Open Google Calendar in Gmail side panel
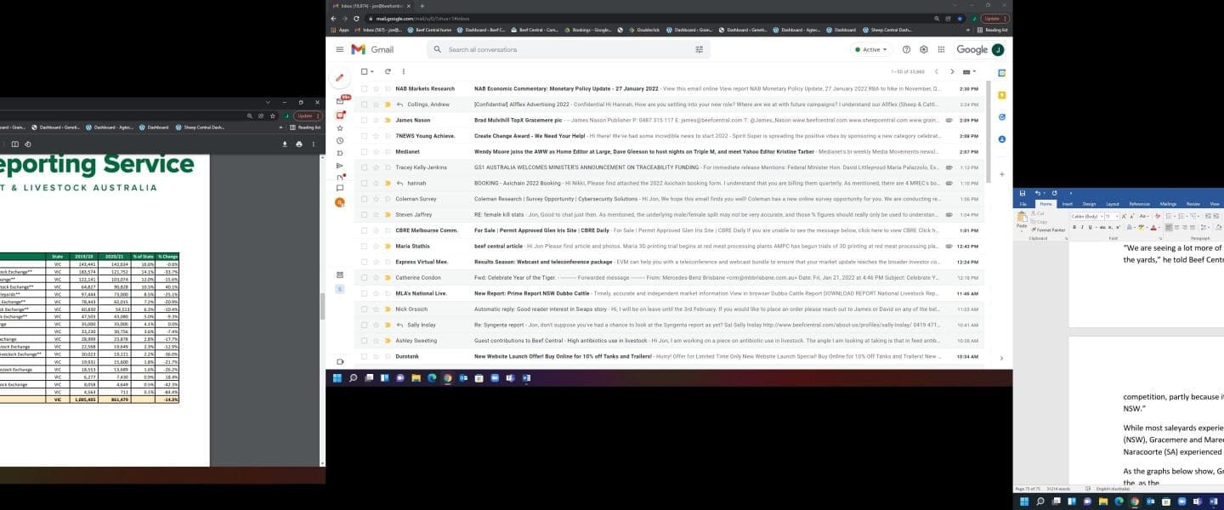The image size is (1224, 510). pos(1002,73)
